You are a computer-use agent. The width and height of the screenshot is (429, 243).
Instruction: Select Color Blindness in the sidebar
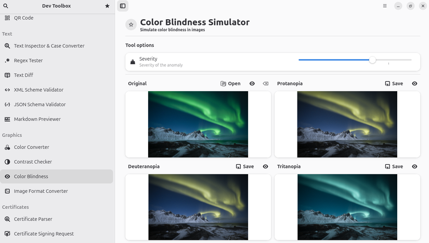click(56, 177)
